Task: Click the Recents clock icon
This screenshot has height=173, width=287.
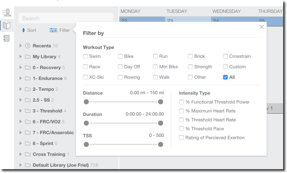Action: pyautogui.click(x=28, y=46)
